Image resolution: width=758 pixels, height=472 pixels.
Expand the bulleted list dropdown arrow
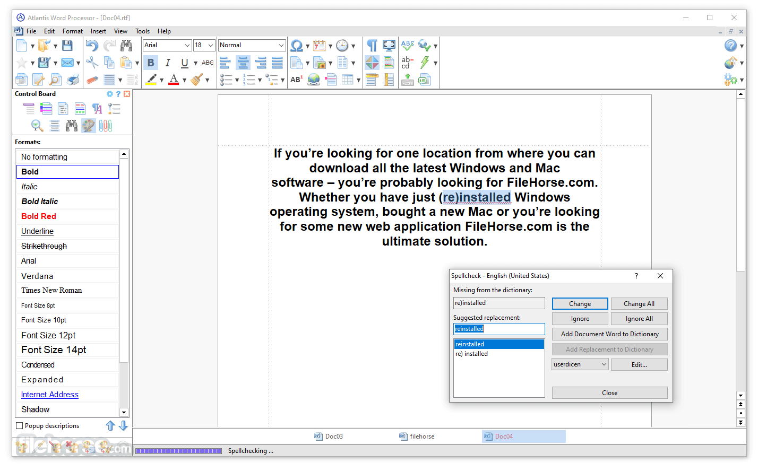[237, 80]
